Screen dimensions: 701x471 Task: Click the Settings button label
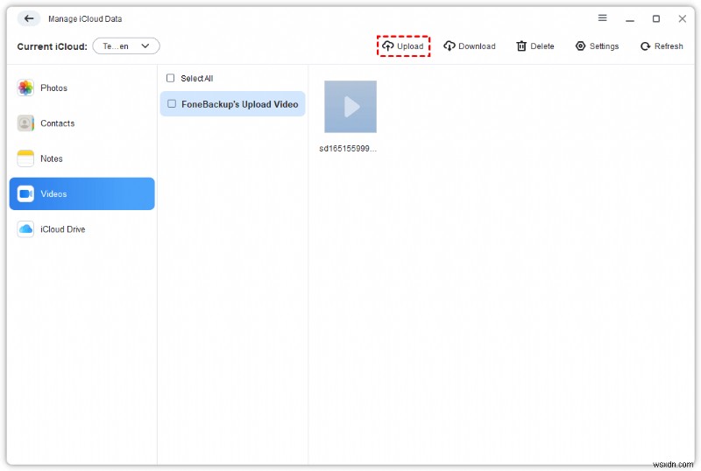pos(604,46)
